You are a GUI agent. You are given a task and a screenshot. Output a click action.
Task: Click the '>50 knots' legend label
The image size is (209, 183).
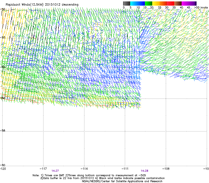(201, 8)
